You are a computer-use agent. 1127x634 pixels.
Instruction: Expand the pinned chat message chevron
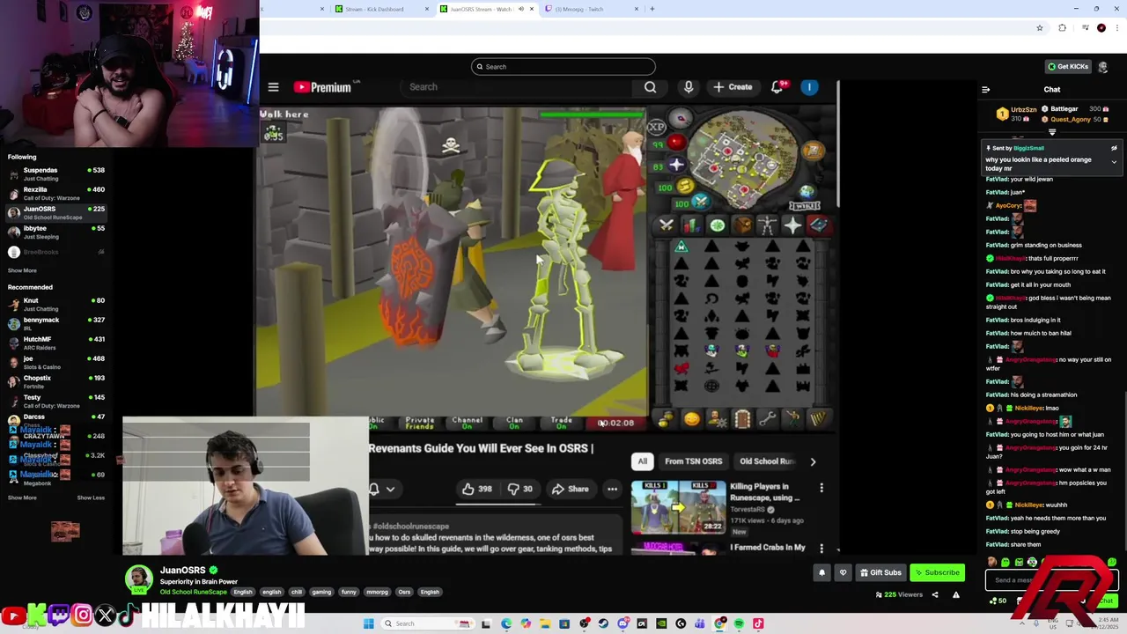[1114, 162]
